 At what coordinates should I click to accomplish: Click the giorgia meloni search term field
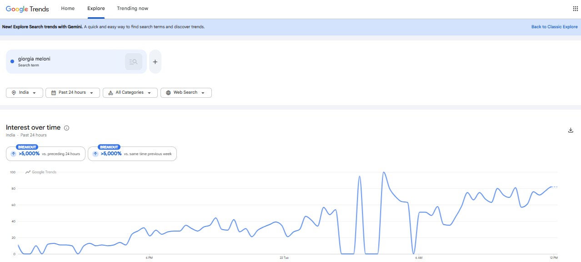point(76,61)
